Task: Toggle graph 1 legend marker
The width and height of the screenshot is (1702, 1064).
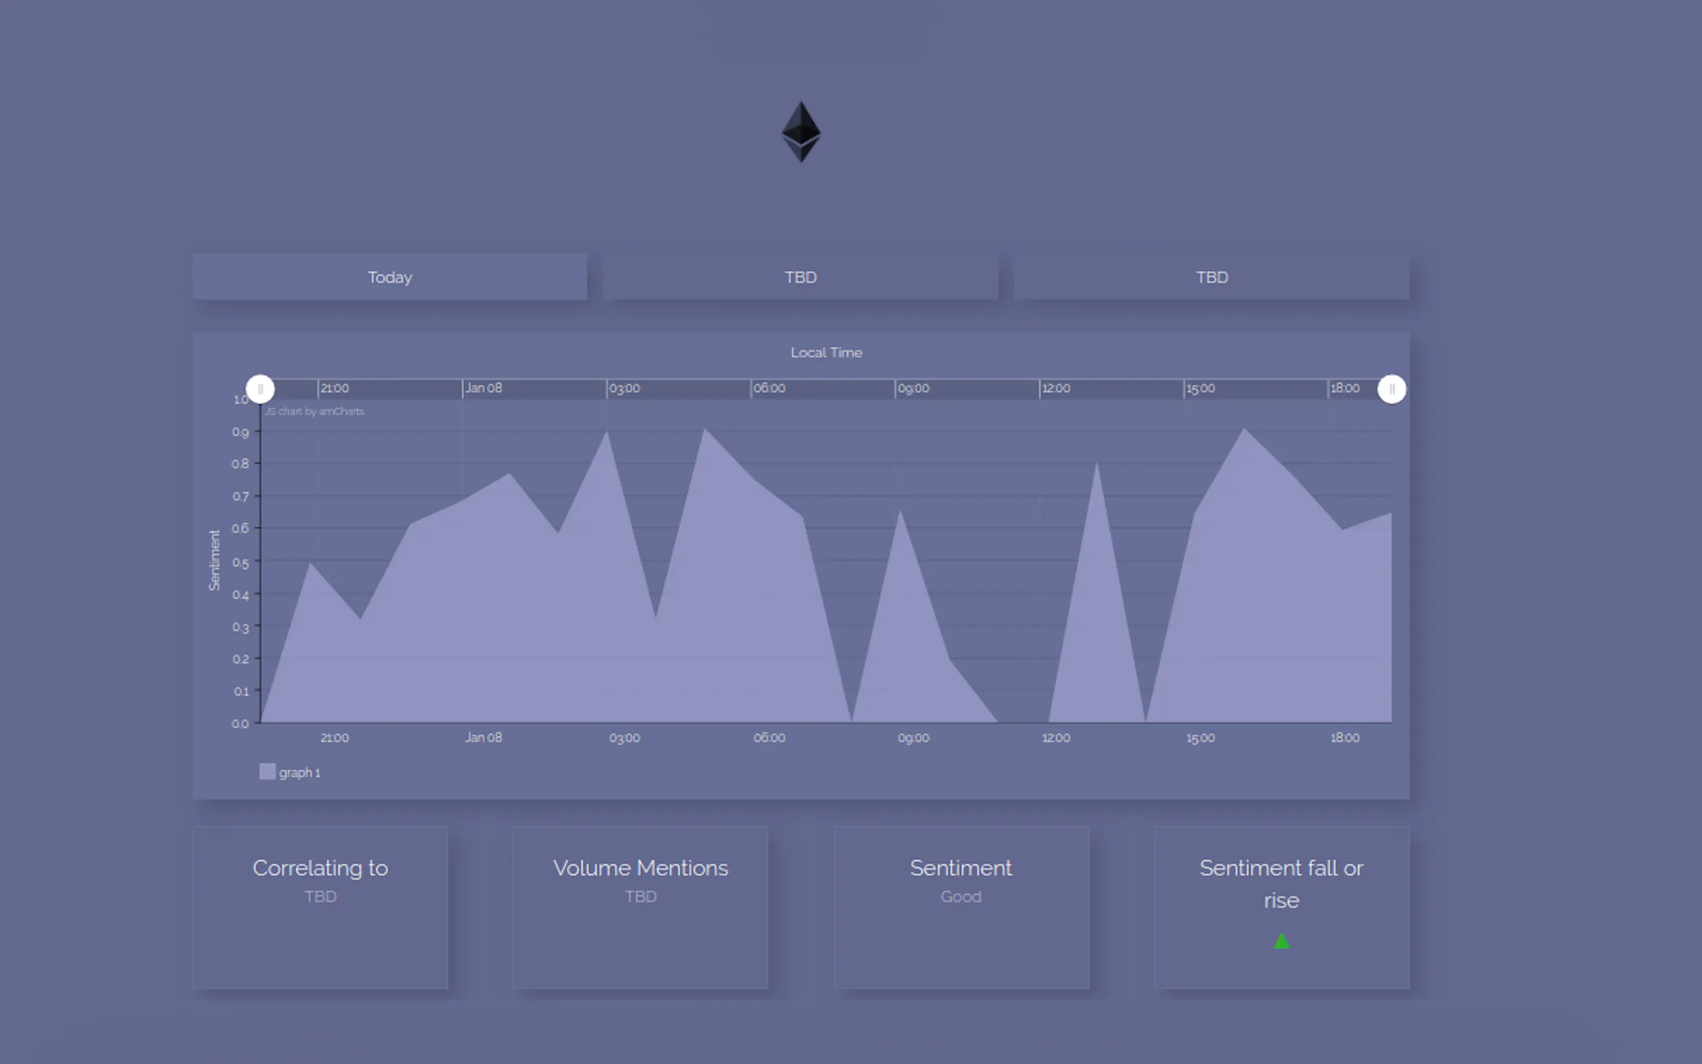Action: (x=267, y=771)
